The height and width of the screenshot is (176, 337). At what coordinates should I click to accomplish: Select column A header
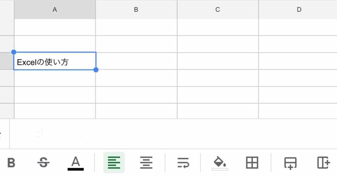coord(55,10)
